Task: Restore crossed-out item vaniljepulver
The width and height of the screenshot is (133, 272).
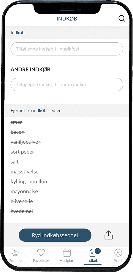Action: (26, 142)
